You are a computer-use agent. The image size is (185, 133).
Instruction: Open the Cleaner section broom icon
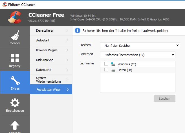coord(15,35)
